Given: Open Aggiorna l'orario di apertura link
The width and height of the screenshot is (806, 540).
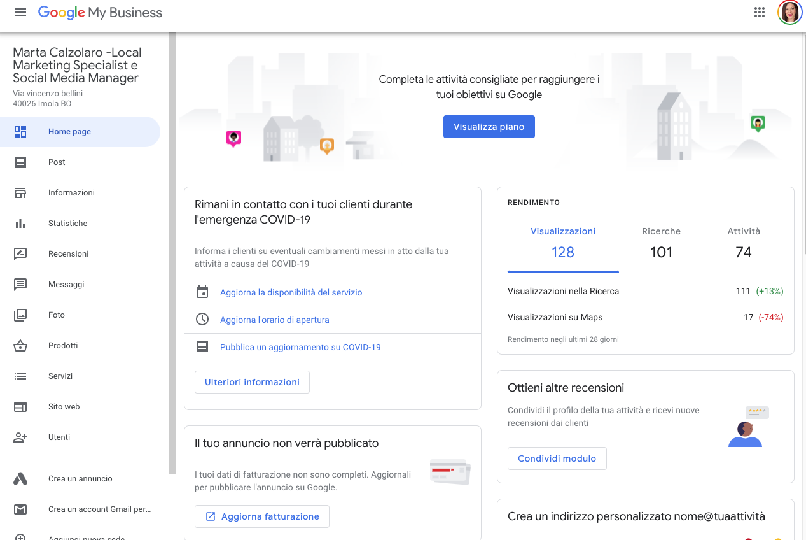Looking at the screenshot, I should click(274, 320).
